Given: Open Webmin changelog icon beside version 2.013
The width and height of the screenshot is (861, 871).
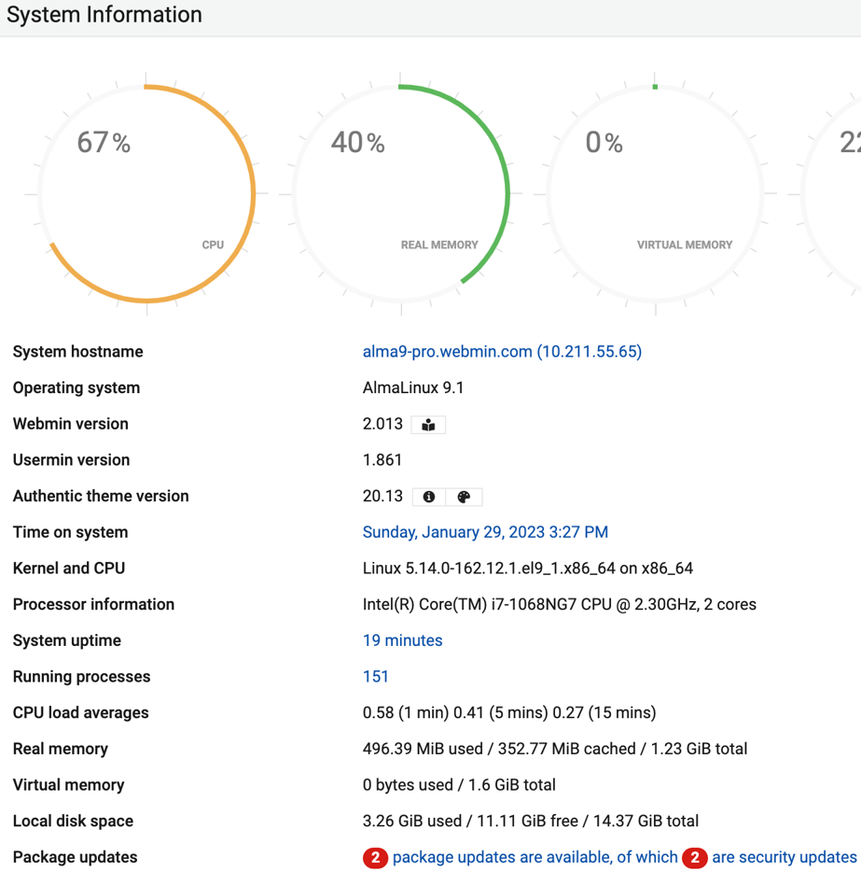Looking at the screenshot, I should 428,425.
